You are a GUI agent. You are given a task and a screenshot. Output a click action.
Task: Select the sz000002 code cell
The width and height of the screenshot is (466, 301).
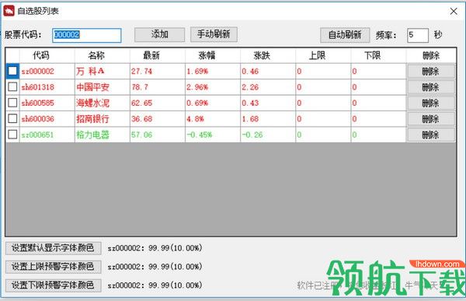pyautogui.click(x=47, y=71)
